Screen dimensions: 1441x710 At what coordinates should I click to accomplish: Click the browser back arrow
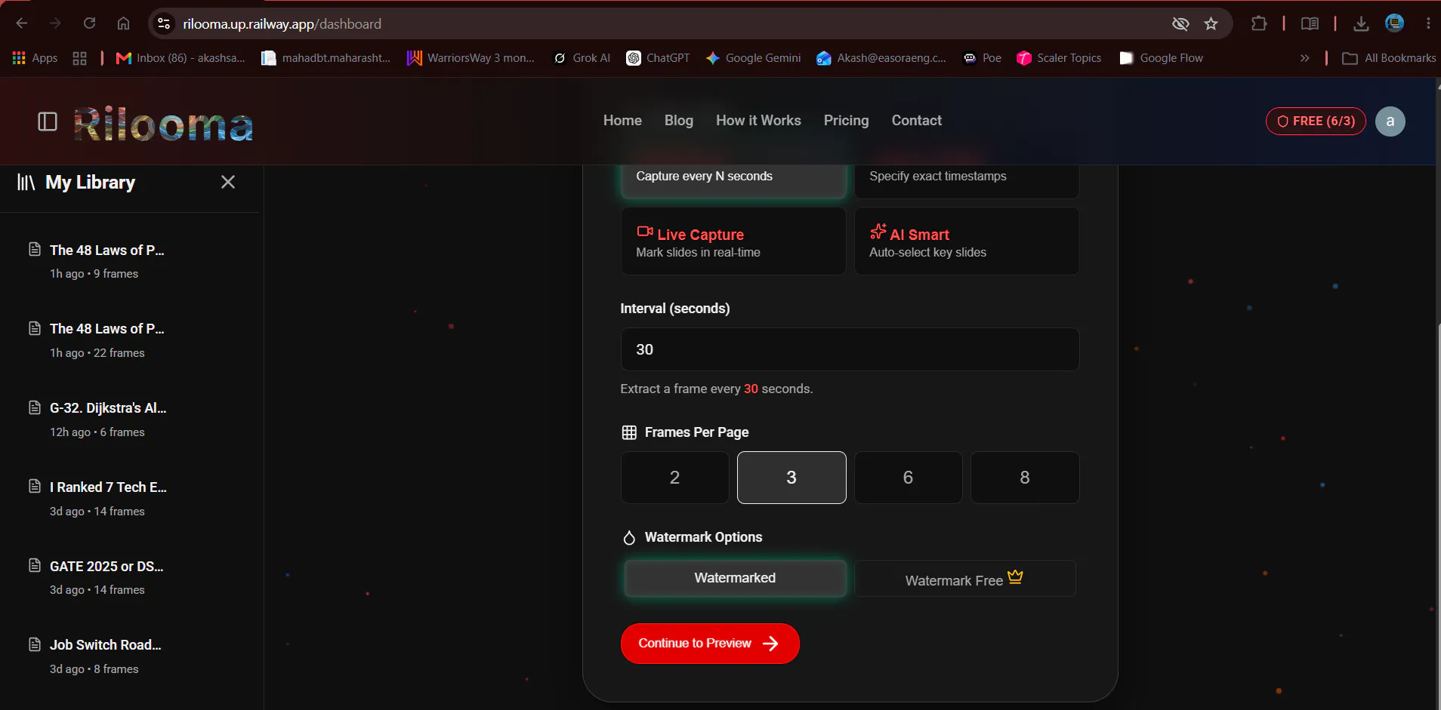(x=21, y=23)
